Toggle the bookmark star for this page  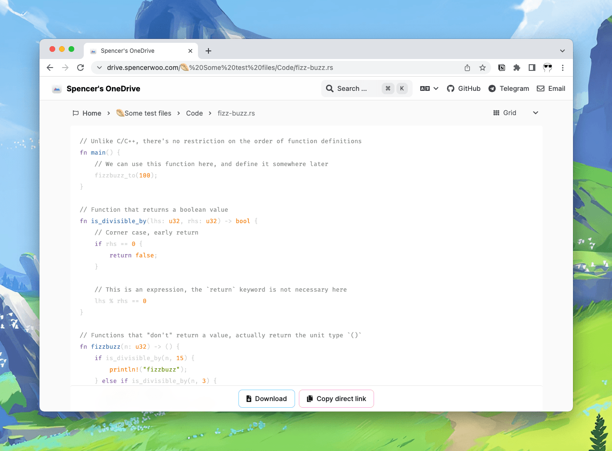(483, 68)
